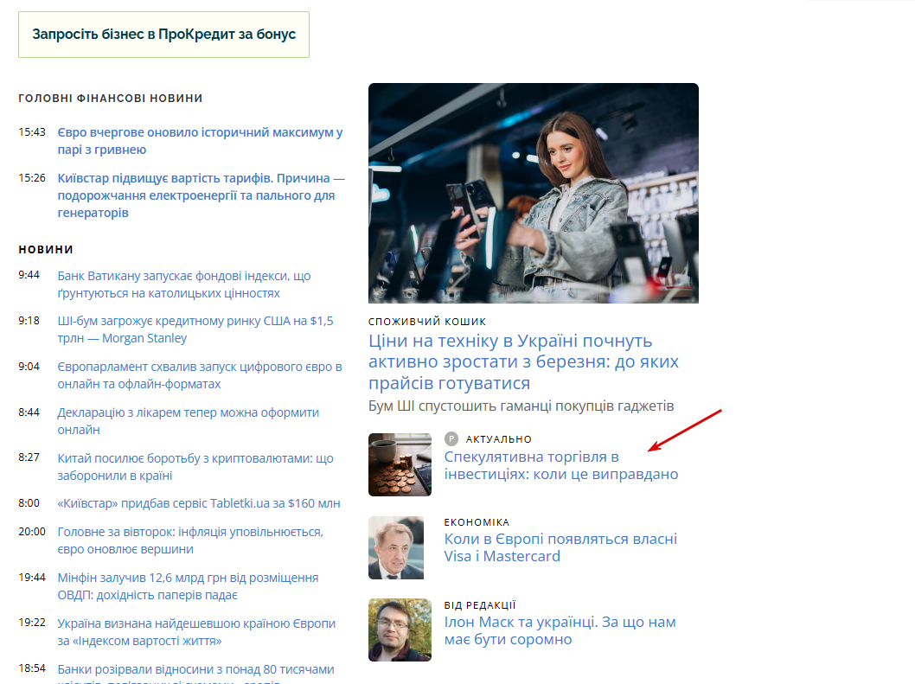The width and height of the screenshot is (915, 684).
Task: Click the 20:00 timestamp
Action: coord(31,532)
